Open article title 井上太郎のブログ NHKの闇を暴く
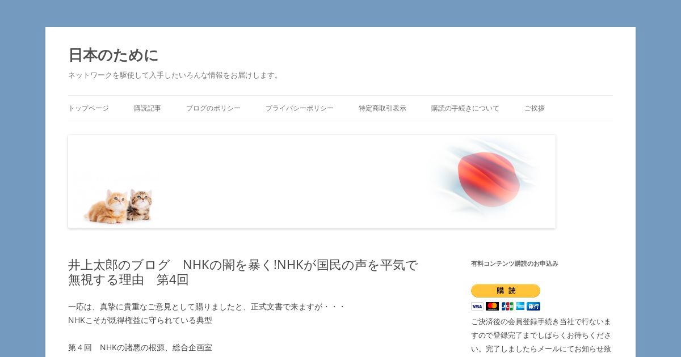This screenshot has height=357, width=681. click(243, 273)
